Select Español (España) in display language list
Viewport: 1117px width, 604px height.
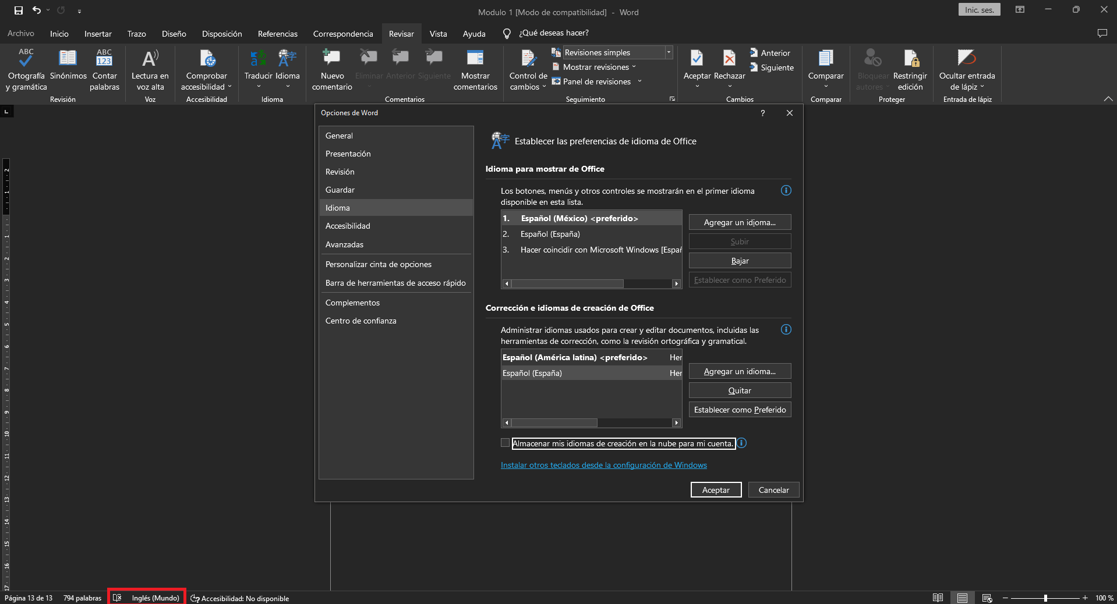[x=591, y=234]
